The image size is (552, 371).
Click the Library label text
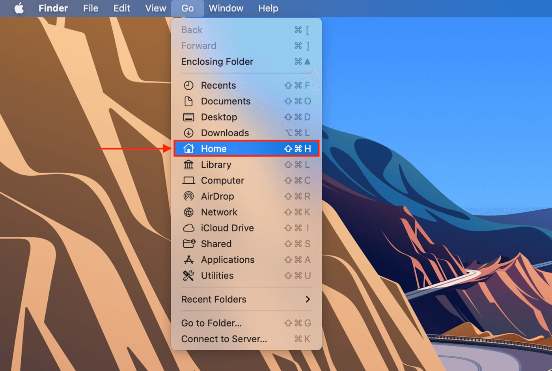tap(216, 165)
